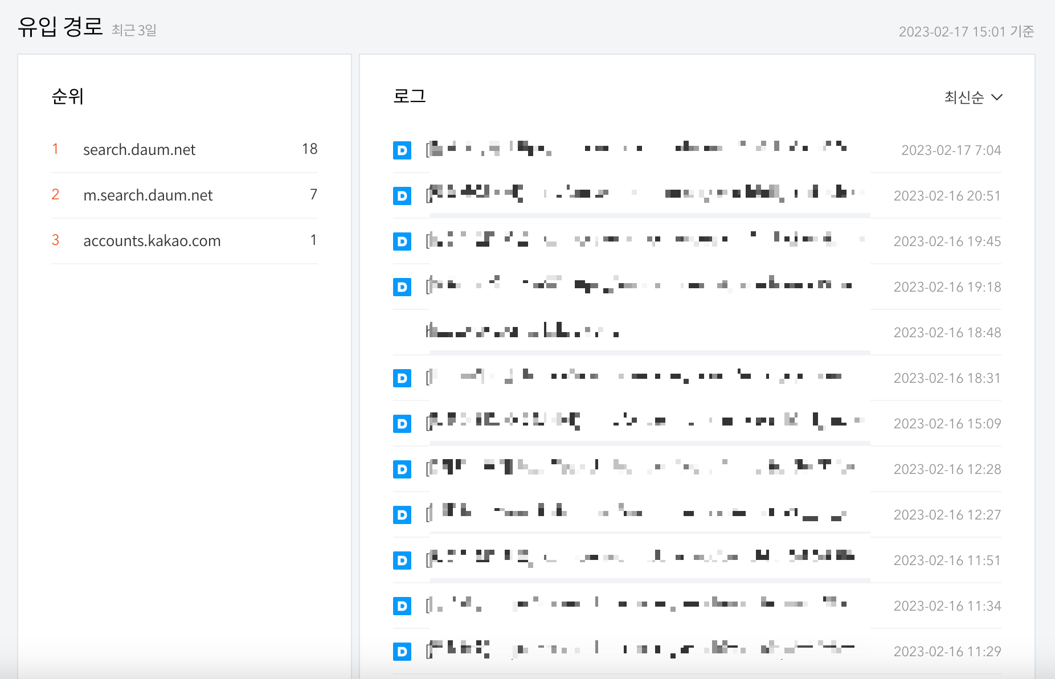
Task: Click the Daum icon for 2023-02-16 12:27 log
Action: point(402,515)
